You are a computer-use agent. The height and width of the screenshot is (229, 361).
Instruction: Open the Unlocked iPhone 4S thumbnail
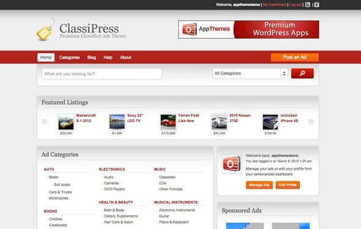270,122
